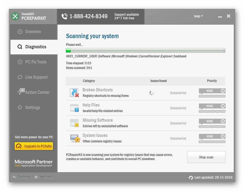Image resolution: width=244 pixels, height=191 pixels.
Task: Click info icon on Broken Shortcuts priority
Action: [223, 91]
